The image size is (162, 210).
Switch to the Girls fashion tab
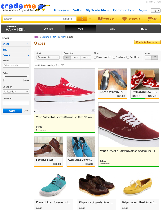112,29
